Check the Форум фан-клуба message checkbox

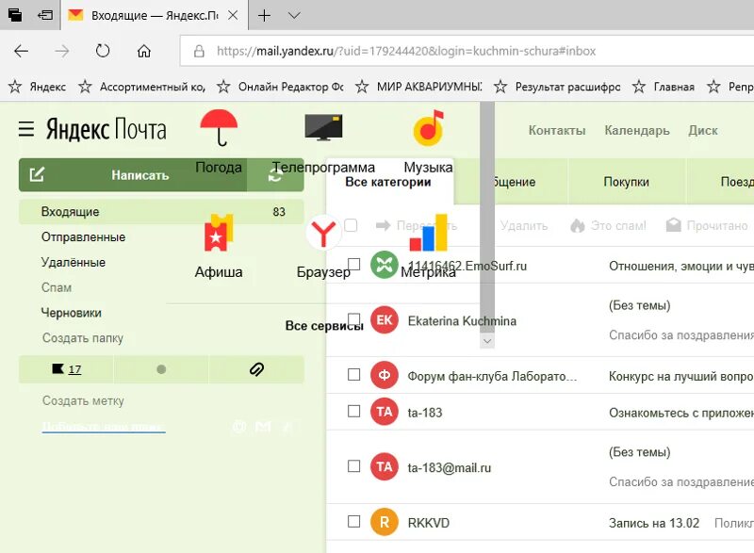[354, 374]
